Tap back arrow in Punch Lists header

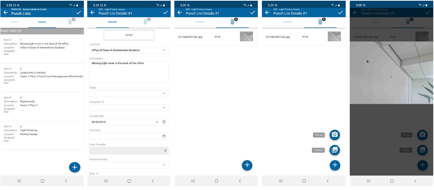click(5, 12)
